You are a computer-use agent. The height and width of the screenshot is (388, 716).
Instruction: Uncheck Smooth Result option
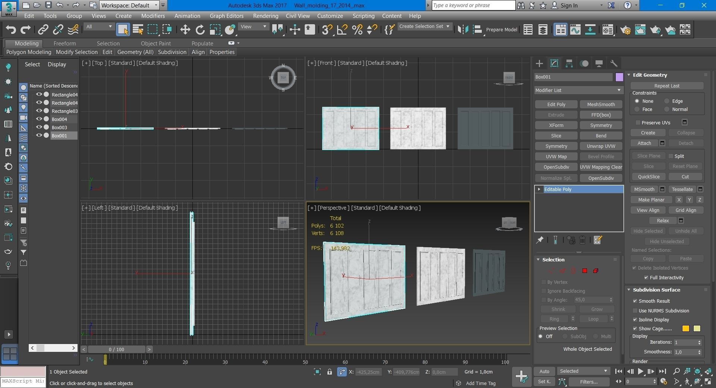(635, 301)
